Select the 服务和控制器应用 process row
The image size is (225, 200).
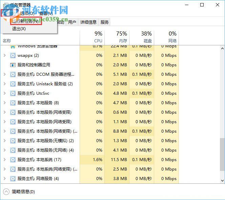90,65
